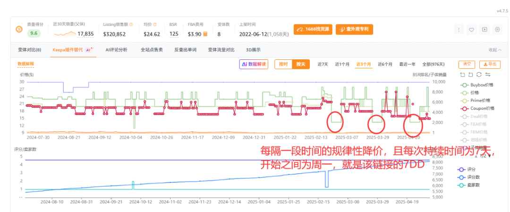Click the 清空 button
Image resolution: width=510 pixels, height=212 pixels.
467,64
